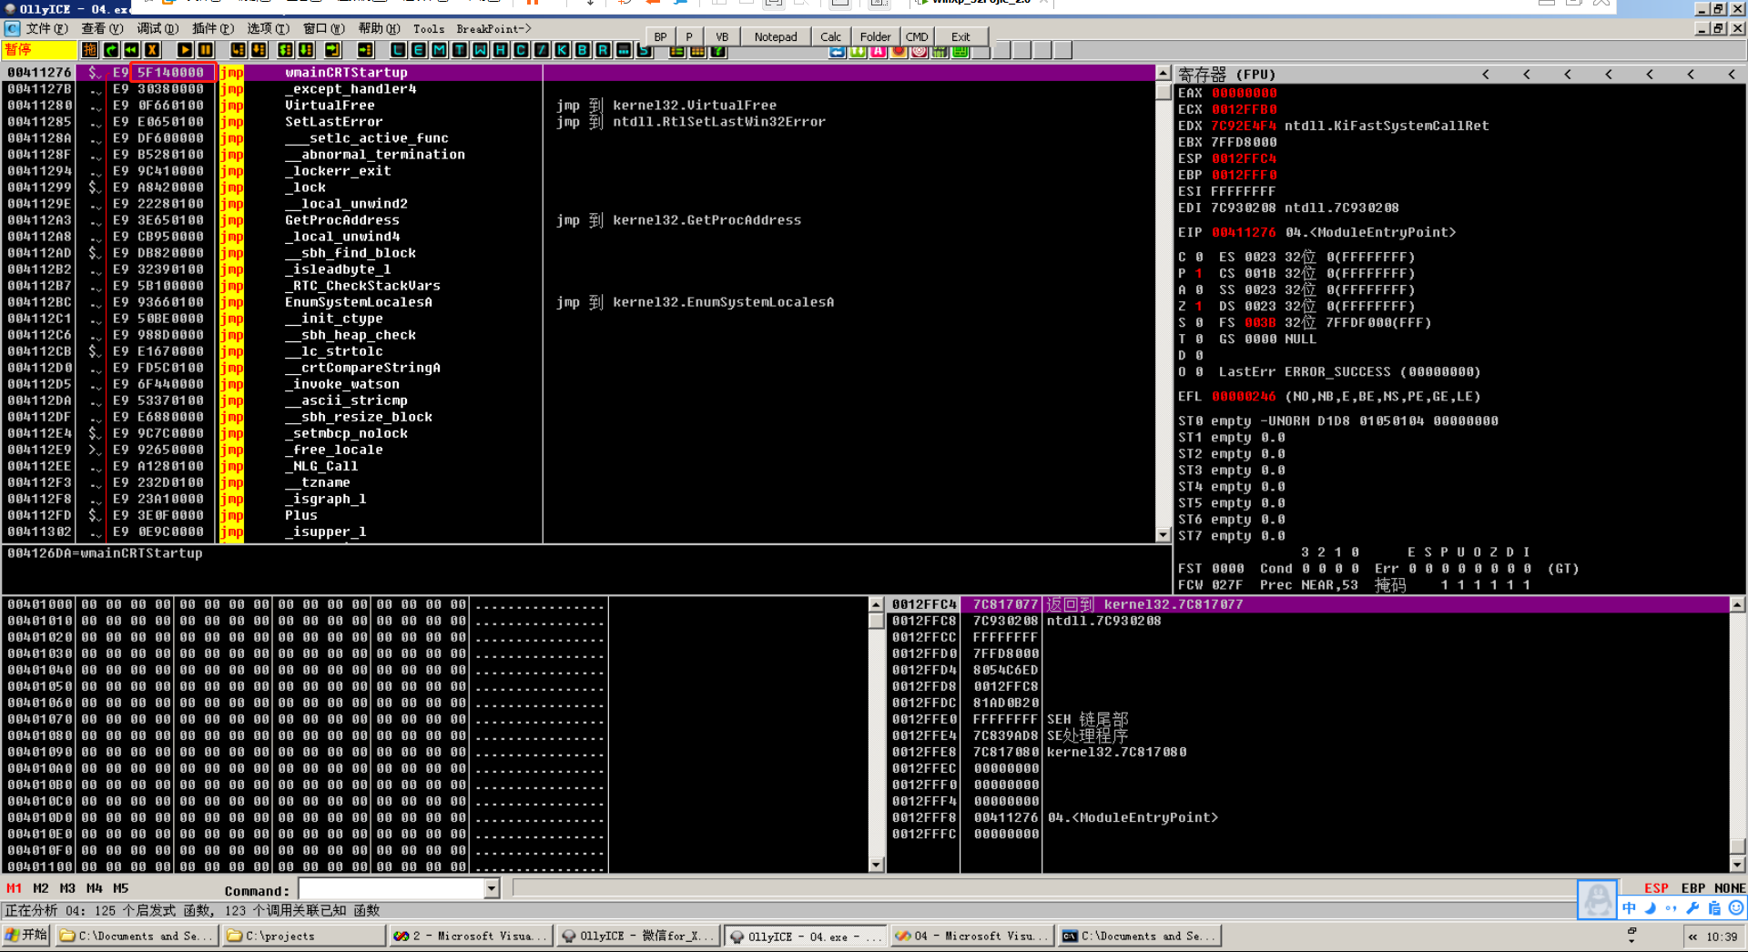Click the 拖 toolbar icon
This screenshot has width=1748, height=952.
(x=89, y=50)
